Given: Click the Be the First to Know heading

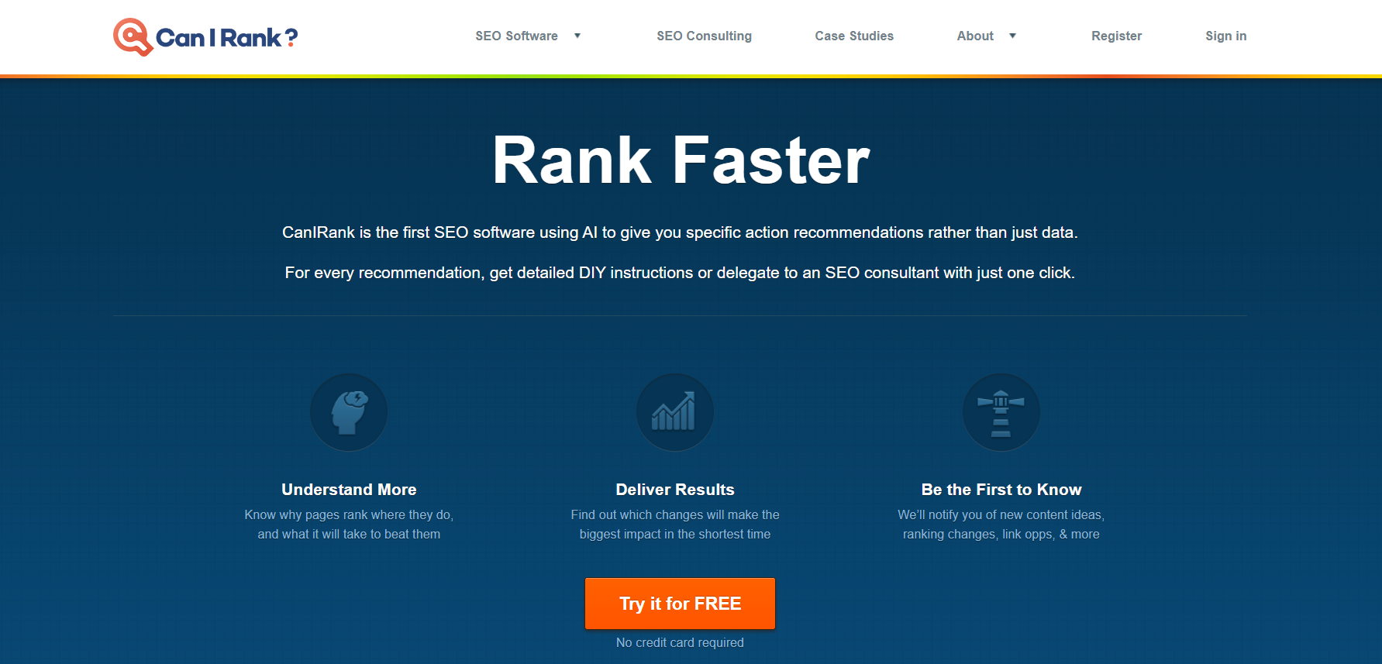Looking at the screenshot, I should click(1001, 490).
